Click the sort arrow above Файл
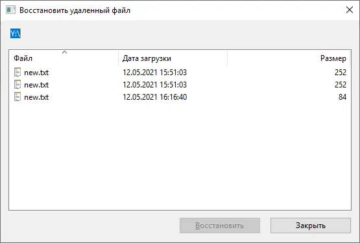360x243 pixels. coord(65,52)
